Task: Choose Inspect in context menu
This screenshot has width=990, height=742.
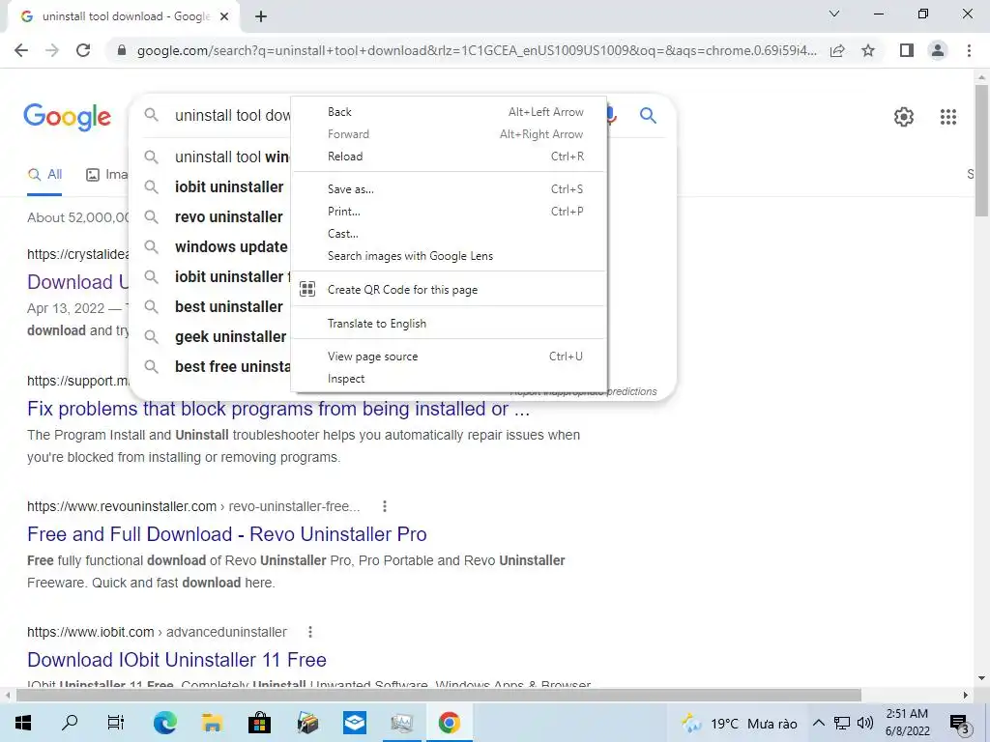Action: point(449,379)
